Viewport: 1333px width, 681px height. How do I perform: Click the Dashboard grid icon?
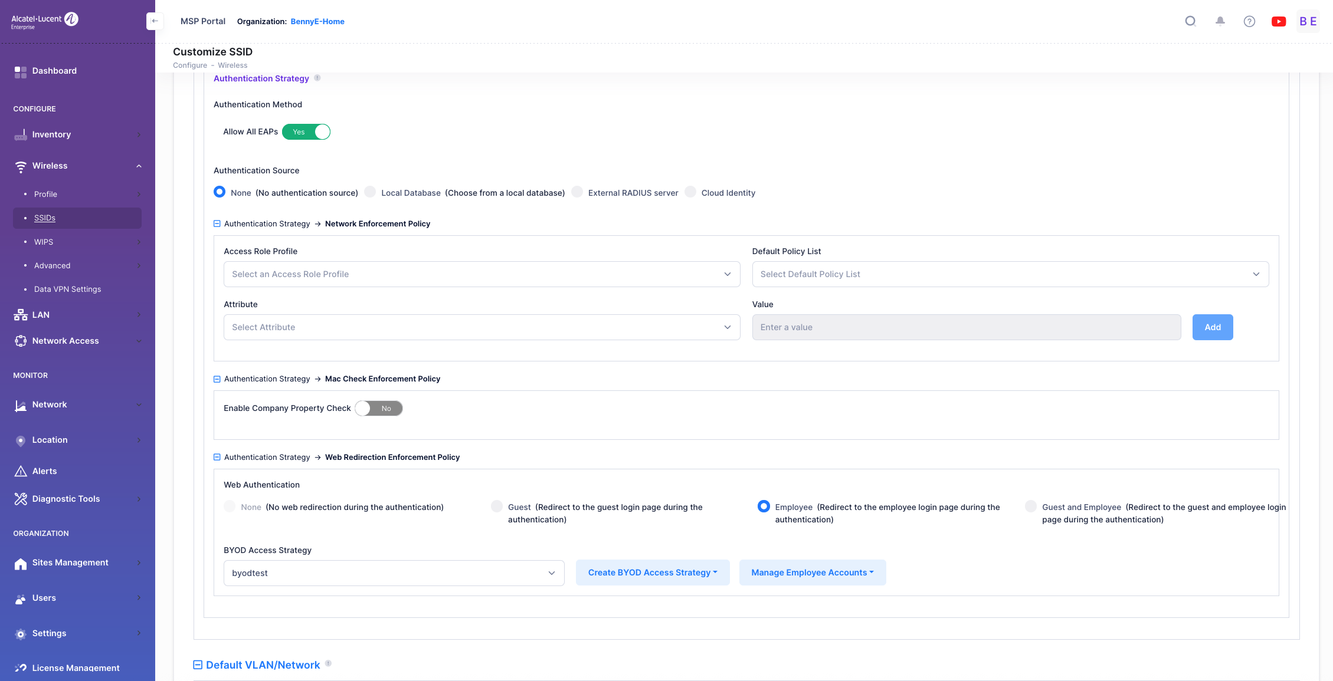pyautogui.click(x=21, y=72)
